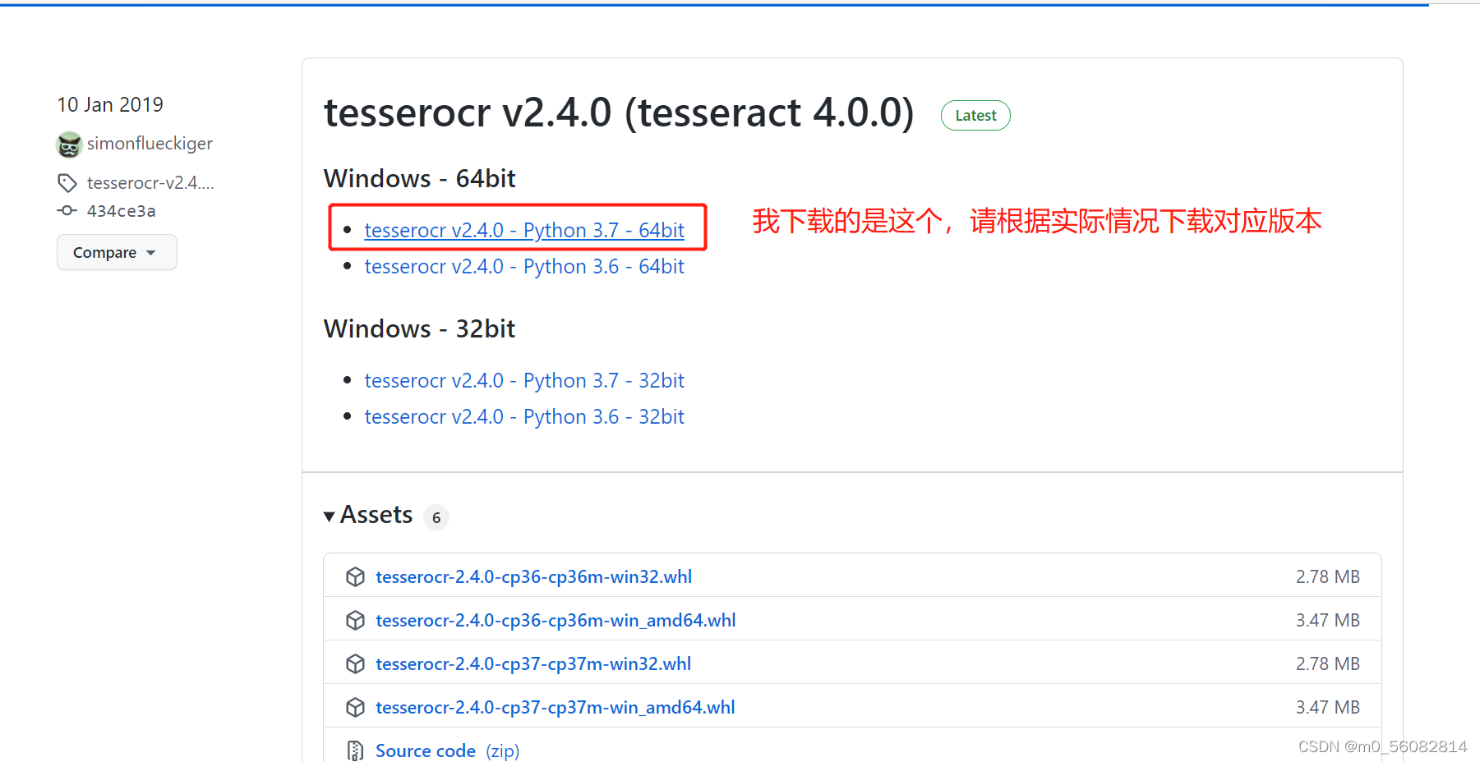This screenshot has width=1480, height=762.
Task: Click package icon for cp36-cp36m-win32.whl
Action: coord(355,576)
